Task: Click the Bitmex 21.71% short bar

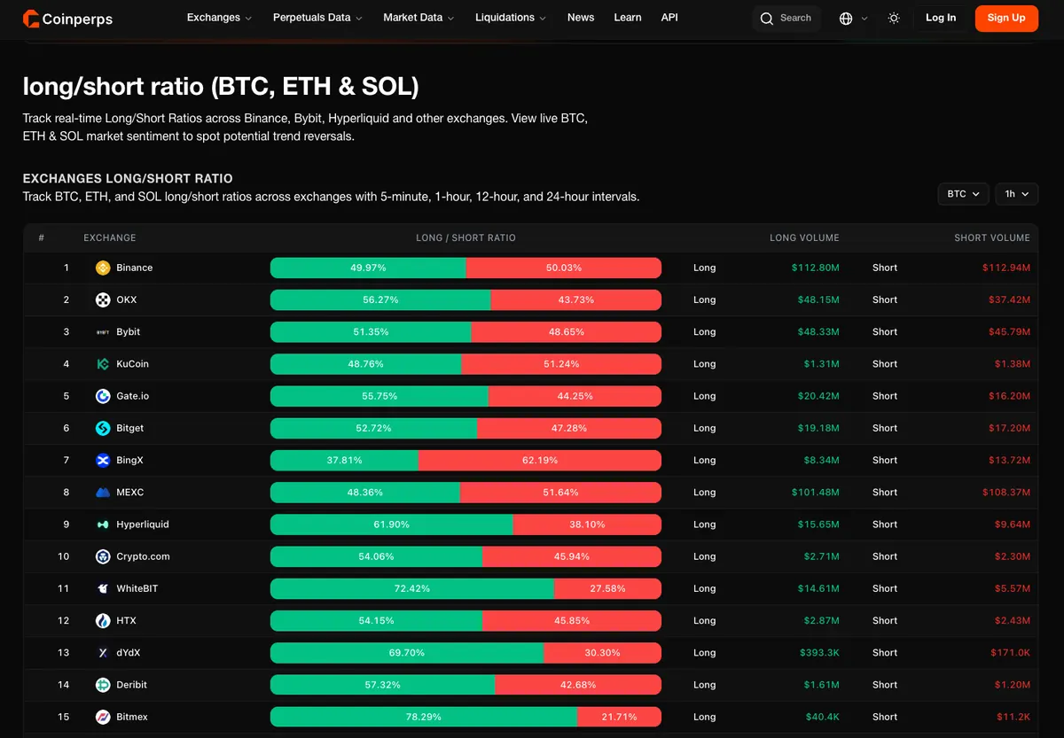Action: point(619,717)
